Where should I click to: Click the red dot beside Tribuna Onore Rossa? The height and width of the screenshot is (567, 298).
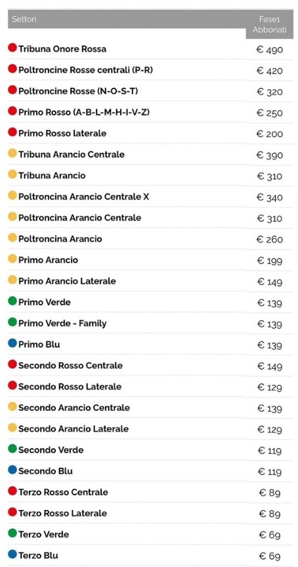tap(12, 48)
